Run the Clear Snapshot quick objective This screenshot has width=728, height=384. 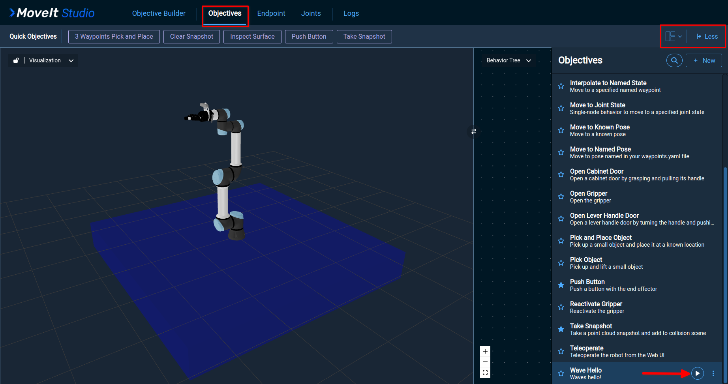(x=191, y=37)
